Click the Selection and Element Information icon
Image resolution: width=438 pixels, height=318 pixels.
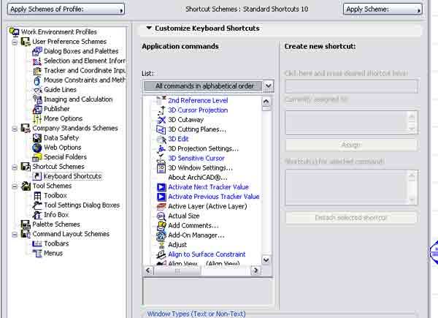[x=37, y=61]
